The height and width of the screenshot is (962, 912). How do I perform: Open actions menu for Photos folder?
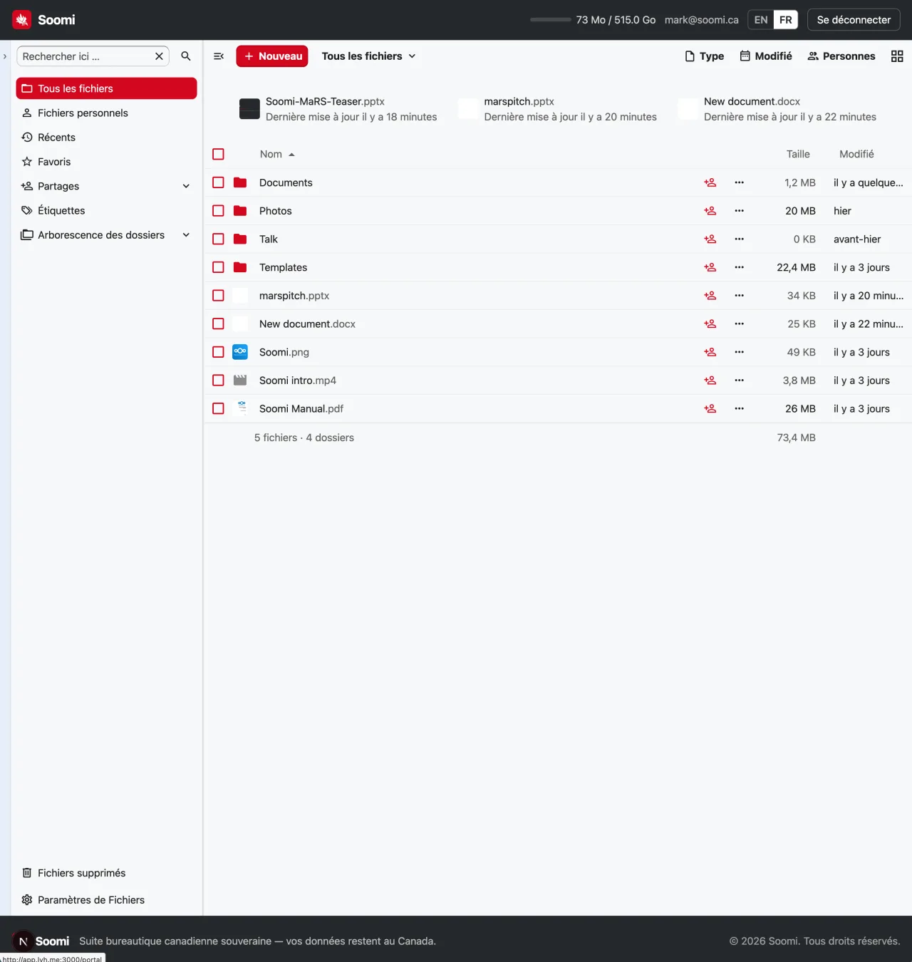[x=740, y=211]
